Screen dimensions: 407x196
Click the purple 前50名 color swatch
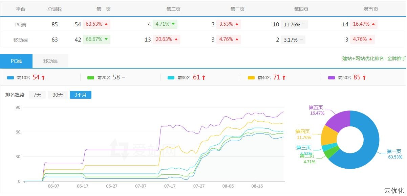tap(331, 78)
